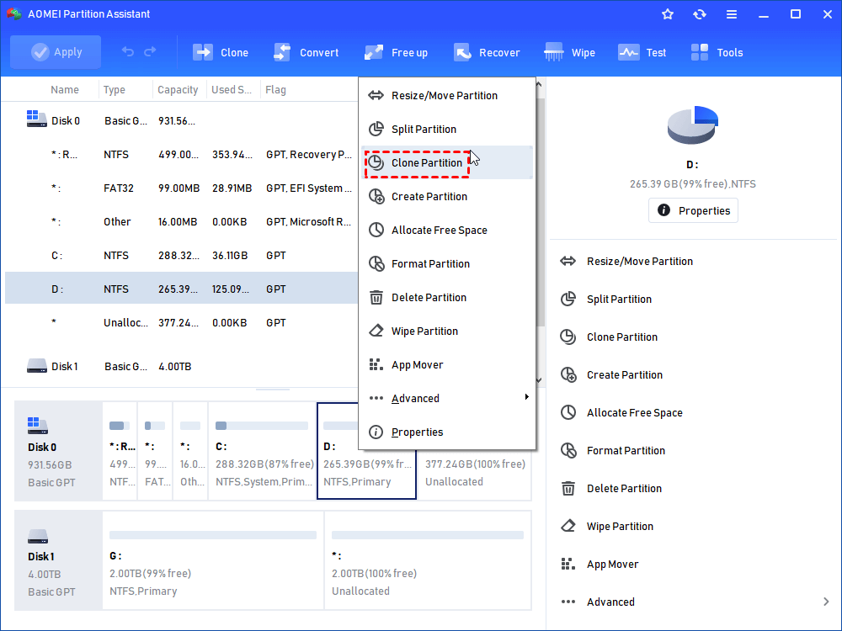Screen dimensions: 842x631
Task: Select the Disk 0 row in partition list
Action: coord(181,120)
